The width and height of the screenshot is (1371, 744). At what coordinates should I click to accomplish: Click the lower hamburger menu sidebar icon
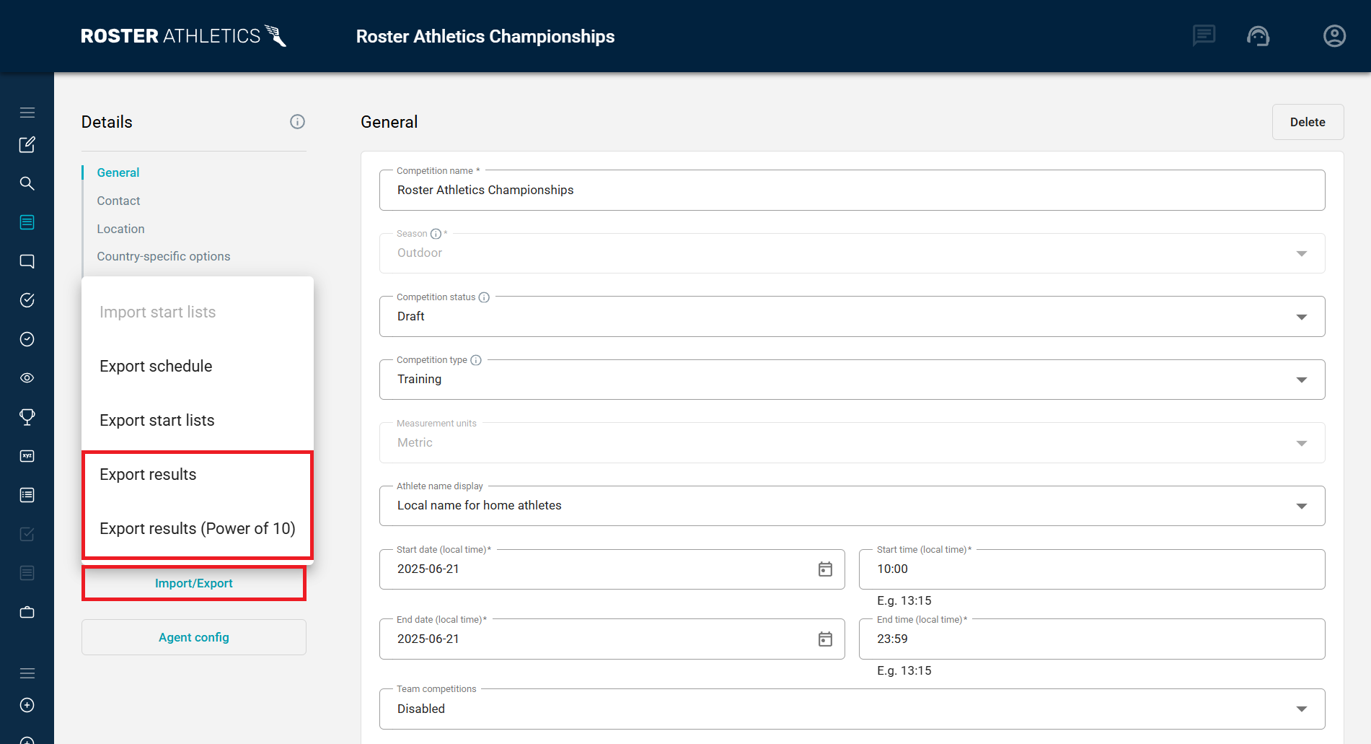point(27,673)
